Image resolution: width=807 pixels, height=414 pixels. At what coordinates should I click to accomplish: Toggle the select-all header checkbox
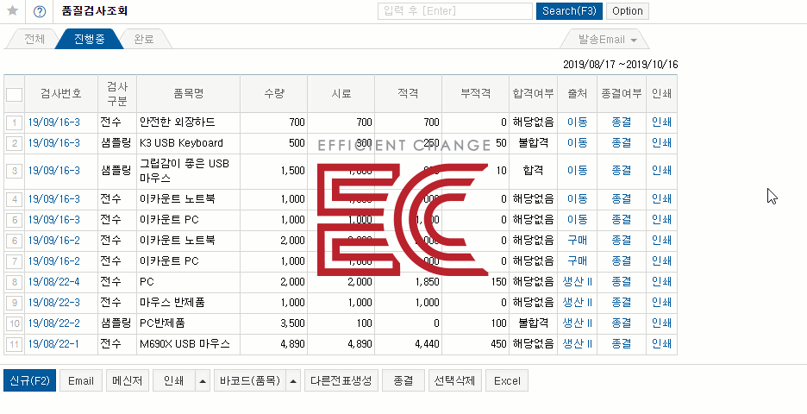pos(14,95)
